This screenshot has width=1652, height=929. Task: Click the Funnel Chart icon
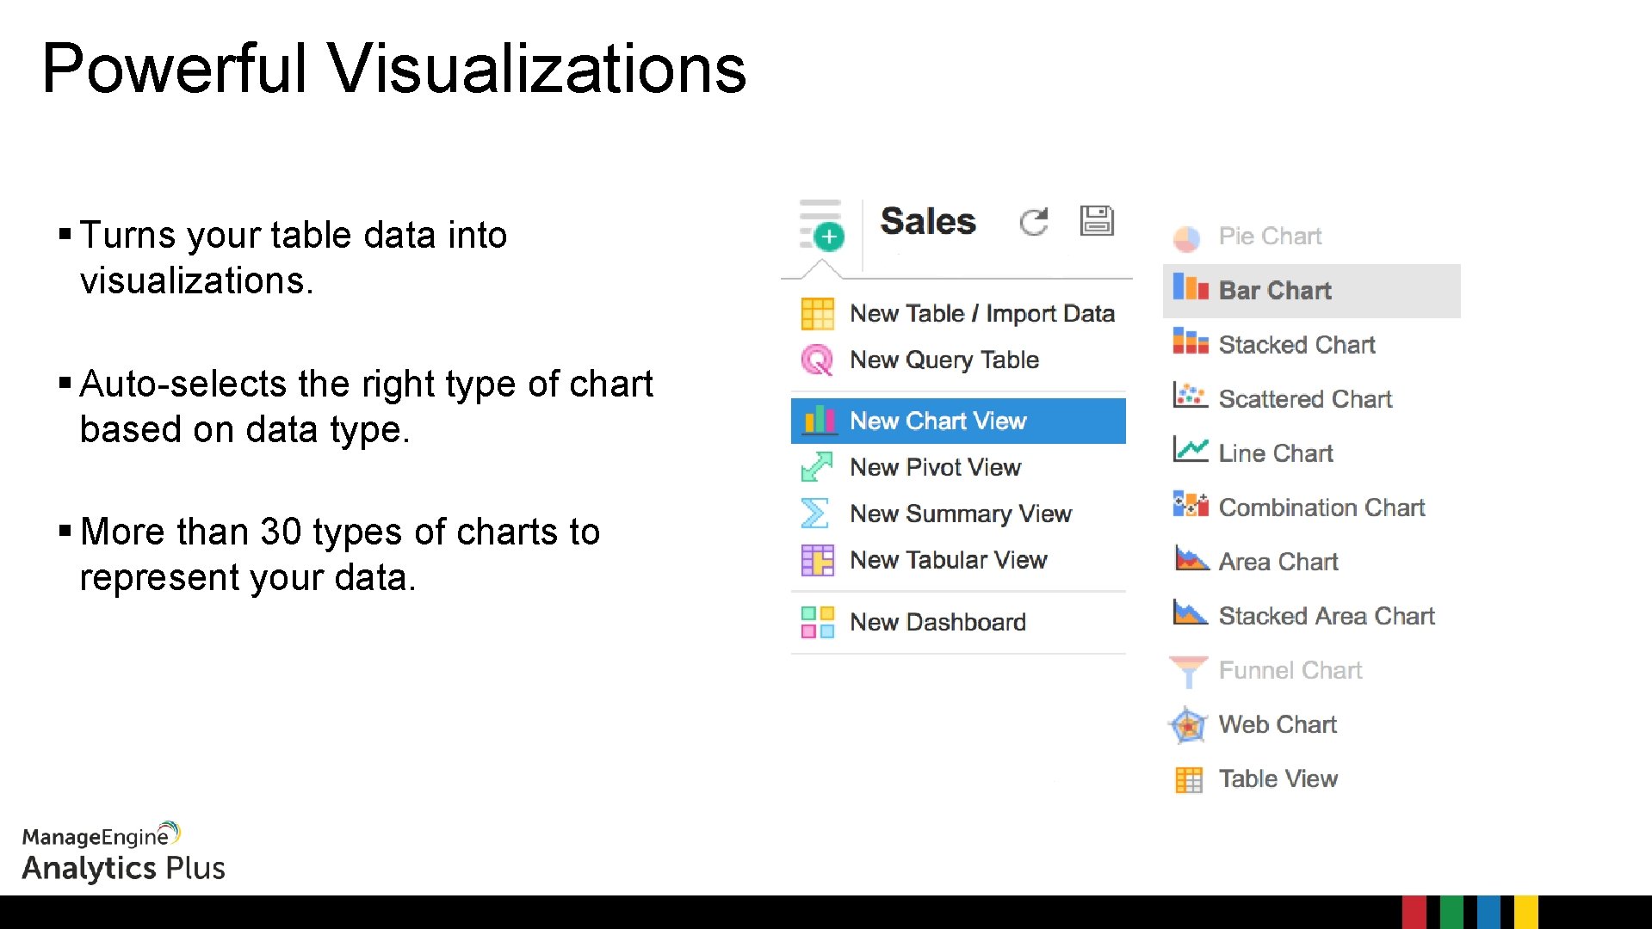click(x=1189, y=671)
